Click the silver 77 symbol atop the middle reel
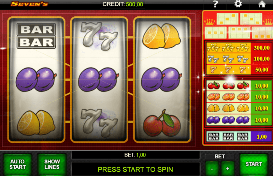273x176 pixels. pyautogui.click(x=99, y=36)
